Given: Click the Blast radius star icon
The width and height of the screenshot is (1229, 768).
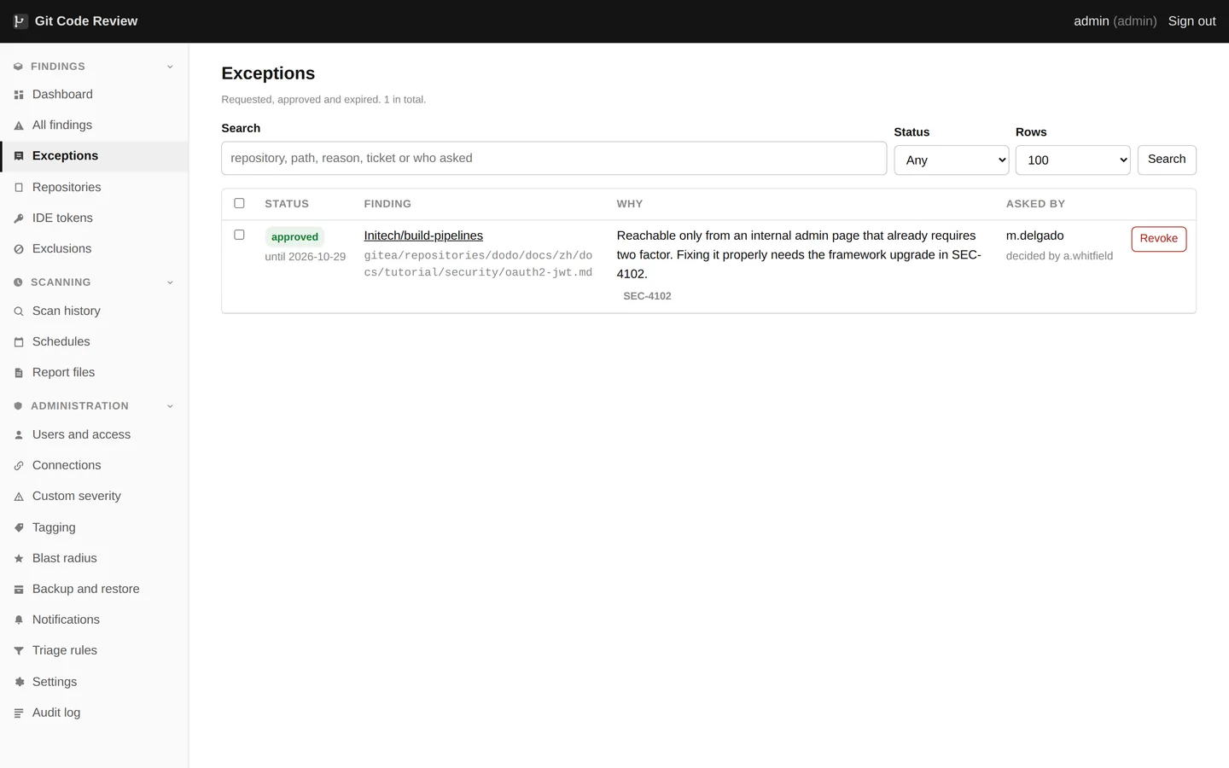Looking at the screenshot, I should (19, 559).
